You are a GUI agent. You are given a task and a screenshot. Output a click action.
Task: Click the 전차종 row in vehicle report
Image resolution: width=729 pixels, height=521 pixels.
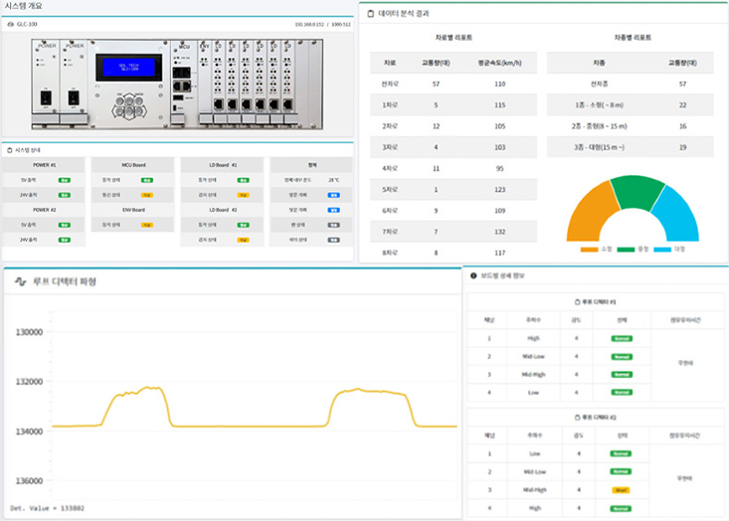click(630, 85)
